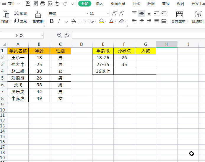Toggle Bold formatting
Viewport: 205px width, 162px height.
pos(52,21)
